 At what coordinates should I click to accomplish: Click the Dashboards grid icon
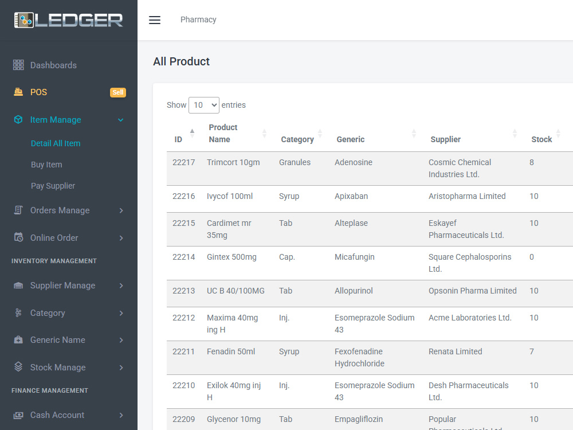[x=18, y=65]
